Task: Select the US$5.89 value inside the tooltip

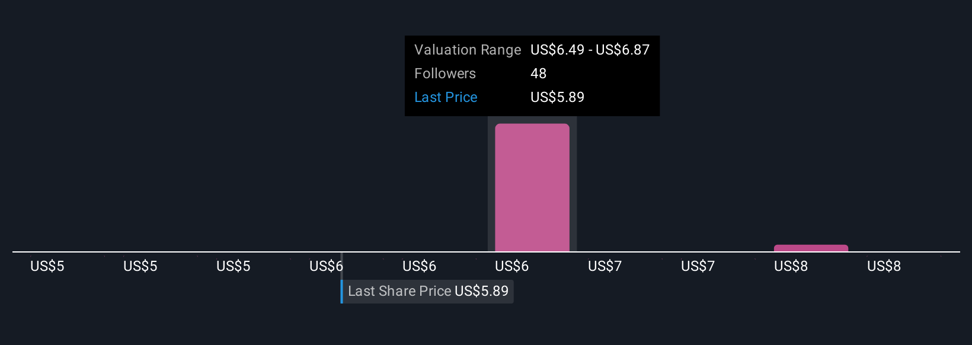Action: pos(557,97)
